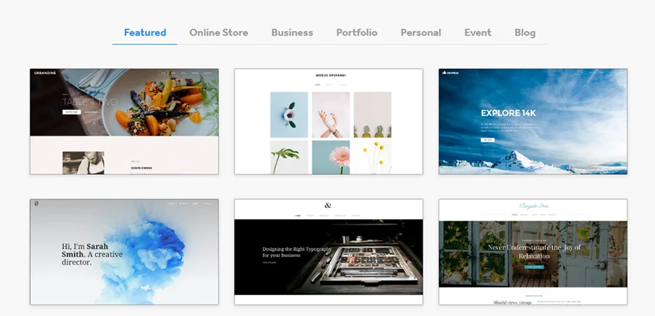Viewport: 655px width, 316px height.
Task: Click the ampersand logo in typography template
Action: click(x=328, y=205)
